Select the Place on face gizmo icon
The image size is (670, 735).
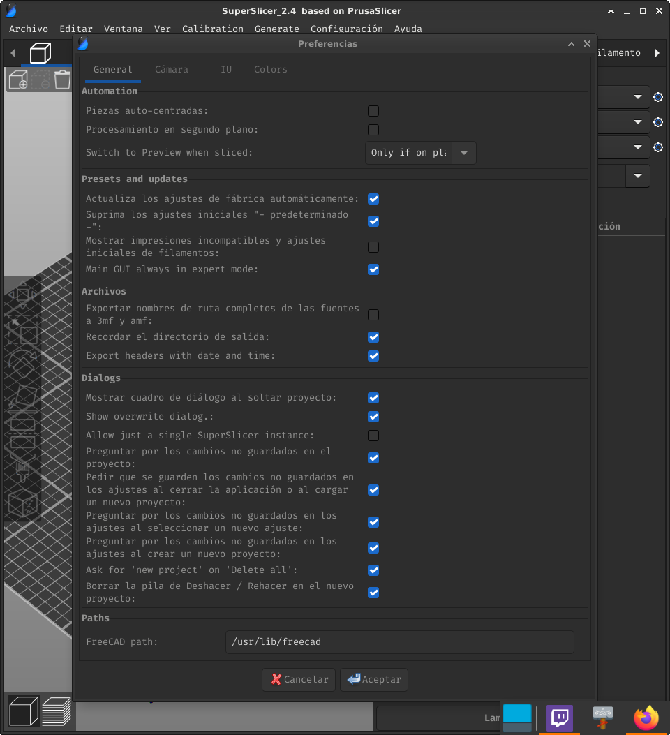(x=22, y=397)
